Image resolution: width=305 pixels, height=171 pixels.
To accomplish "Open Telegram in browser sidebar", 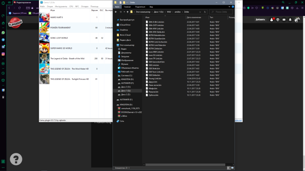I will pos(3,40).
